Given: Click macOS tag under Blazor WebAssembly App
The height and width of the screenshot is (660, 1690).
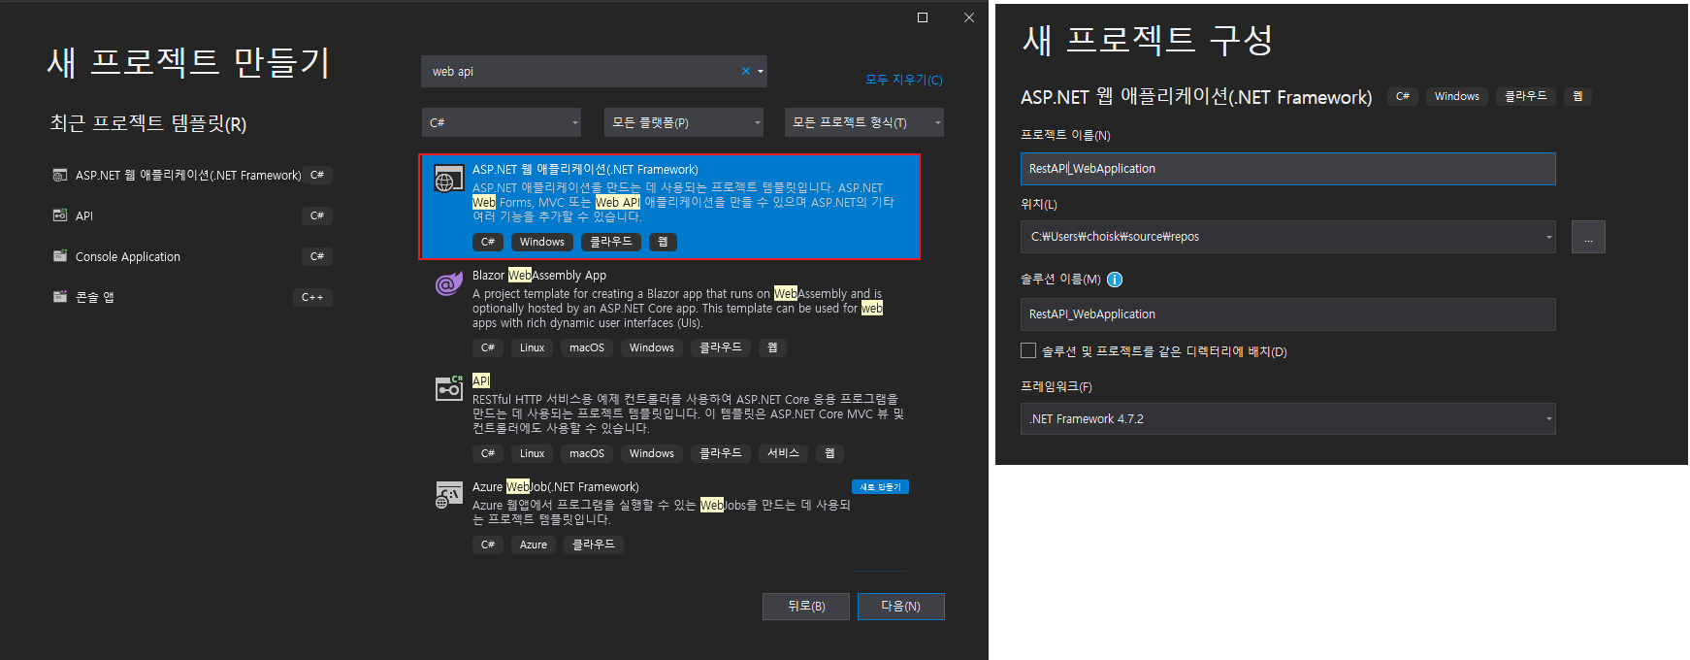Looking at the screenshot, I should coord(587,347).
